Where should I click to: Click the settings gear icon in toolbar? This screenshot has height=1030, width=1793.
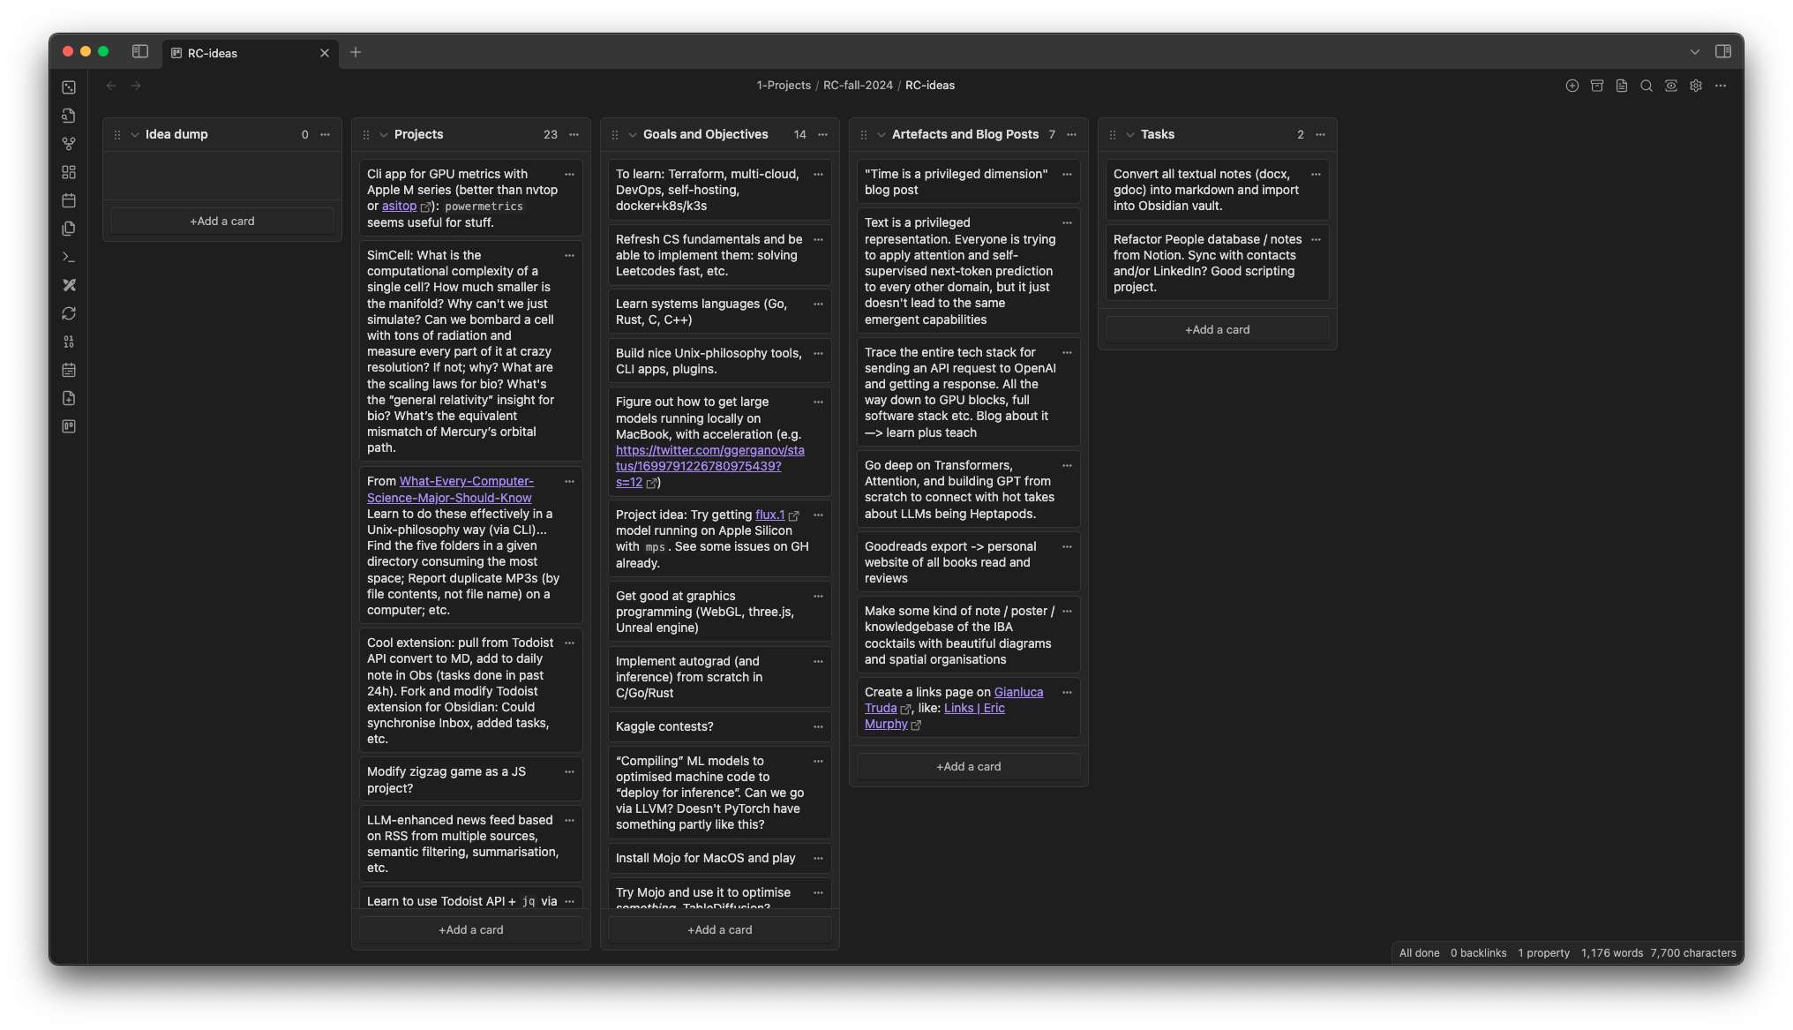tap(1697, 85)
